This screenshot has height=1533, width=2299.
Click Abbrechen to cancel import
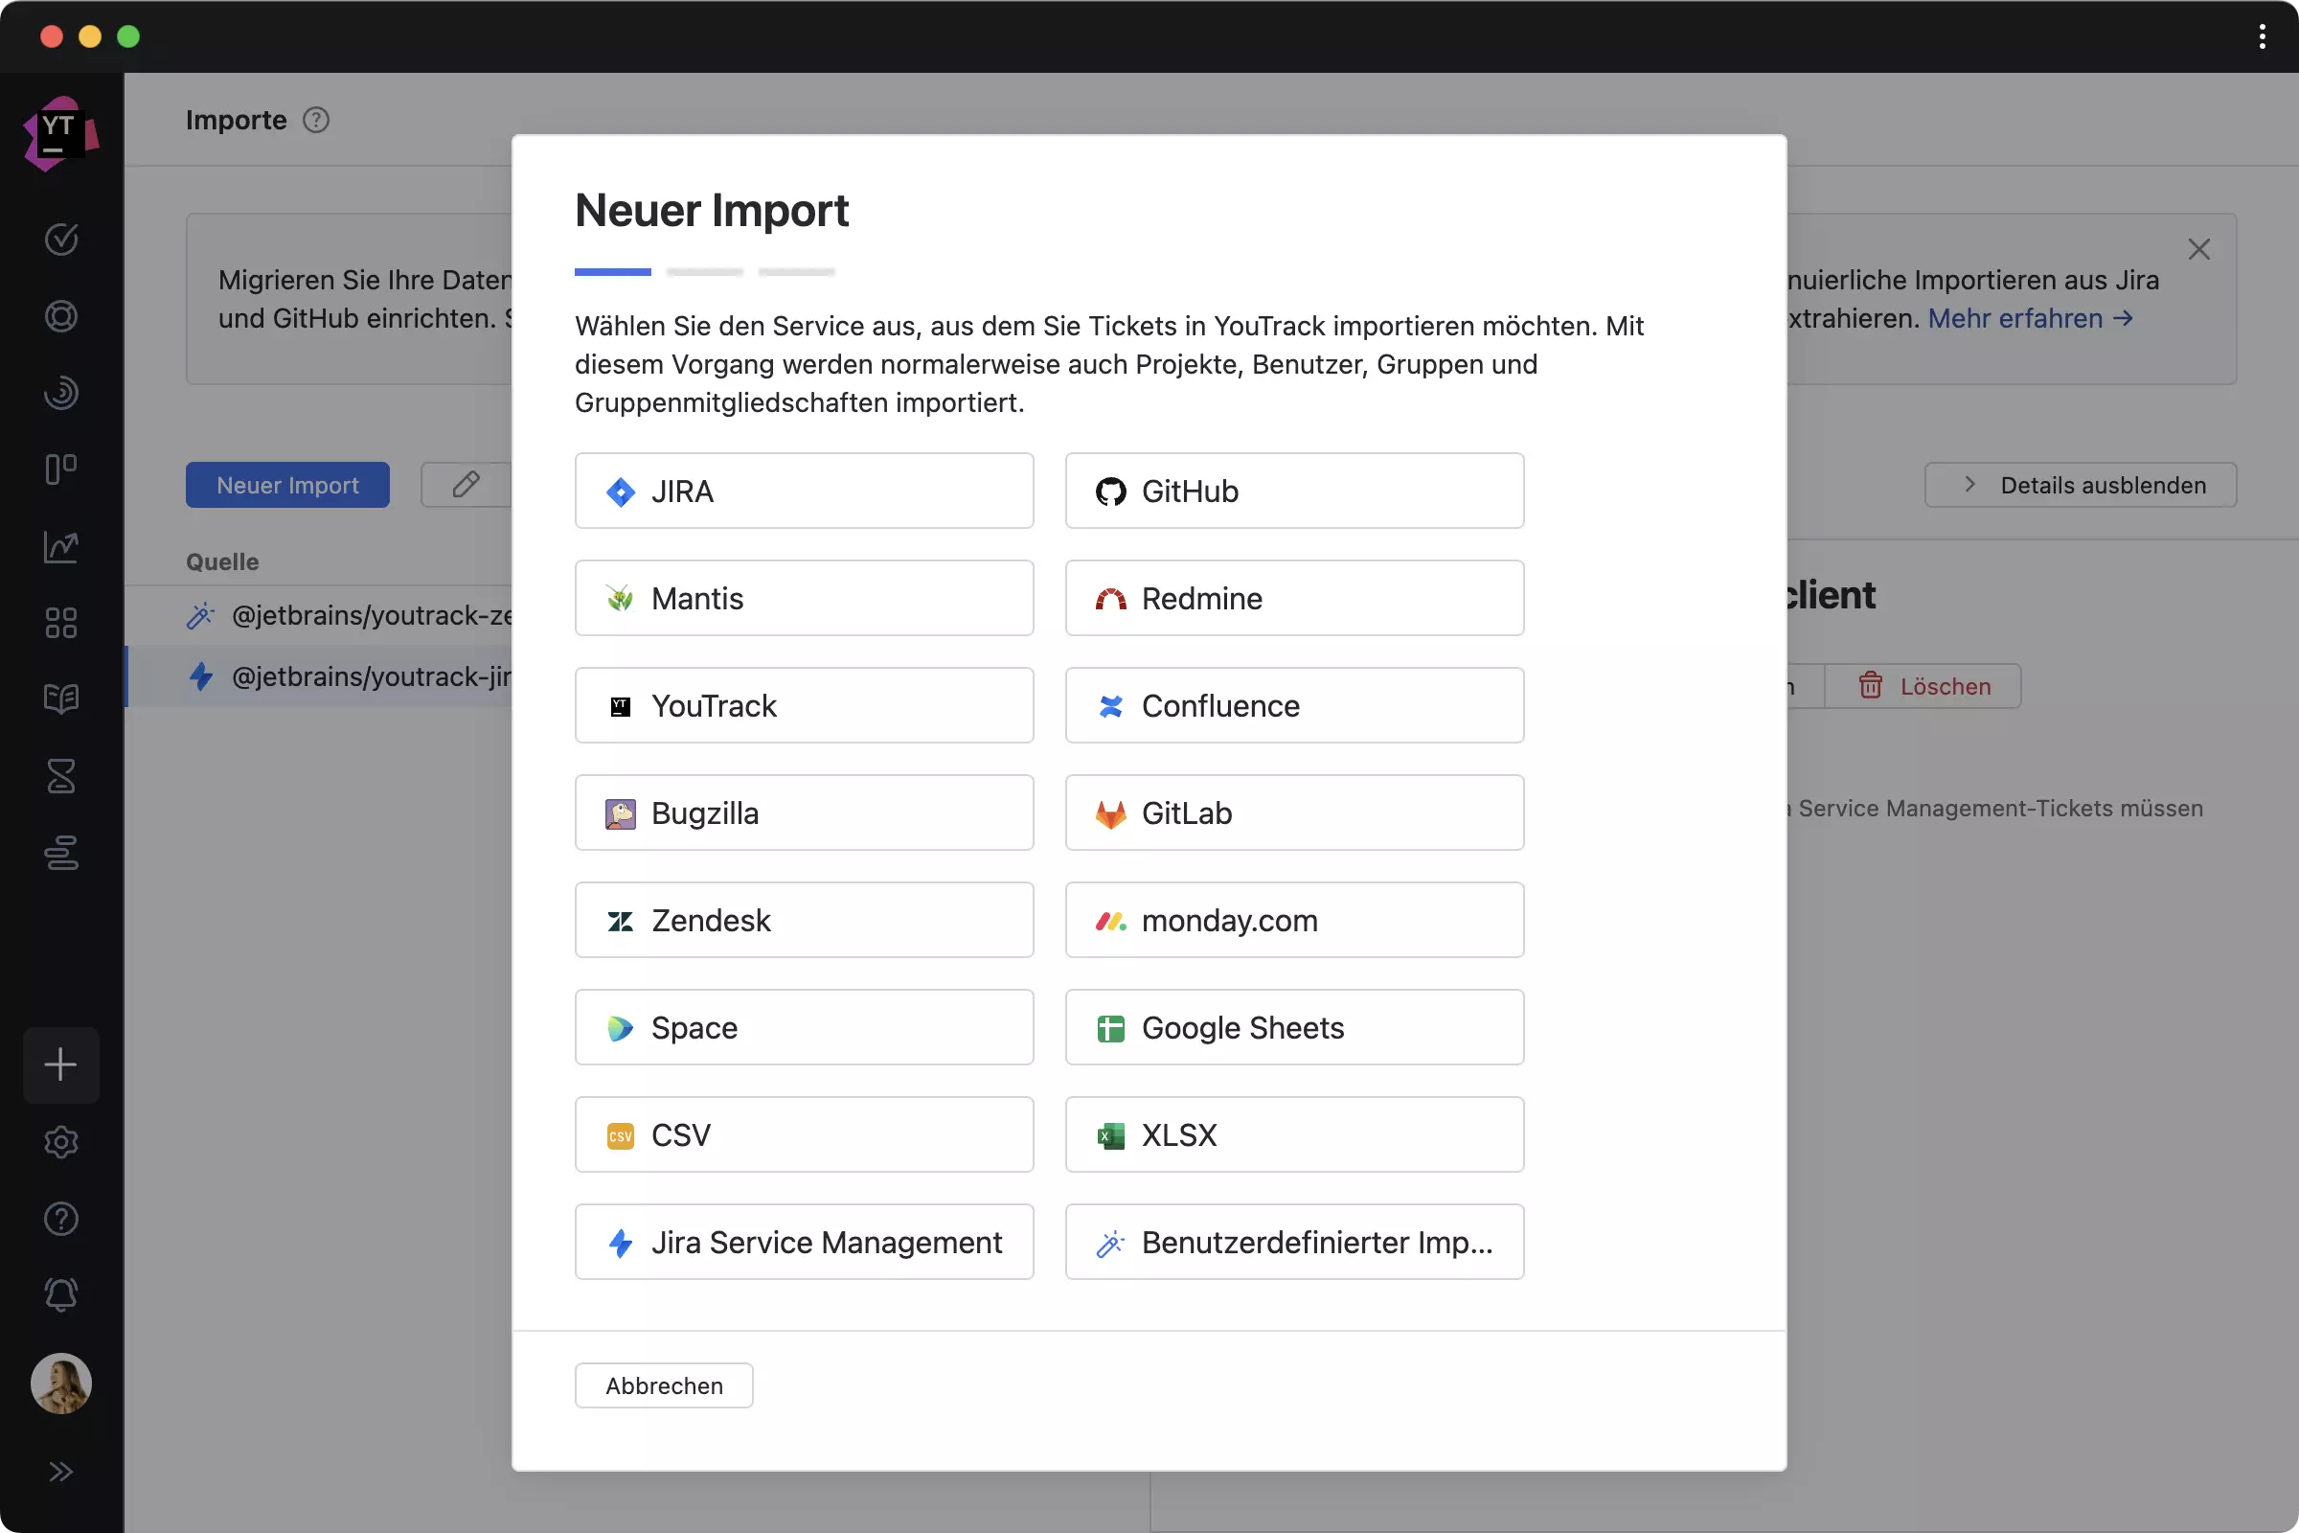click(x=664, y=1384)
